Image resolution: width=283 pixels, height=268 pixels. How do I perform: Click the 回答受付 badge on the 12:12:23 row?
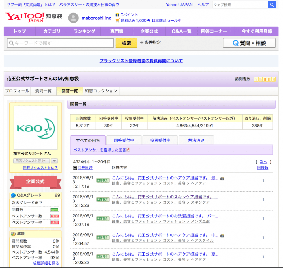[x=103, y=200]
